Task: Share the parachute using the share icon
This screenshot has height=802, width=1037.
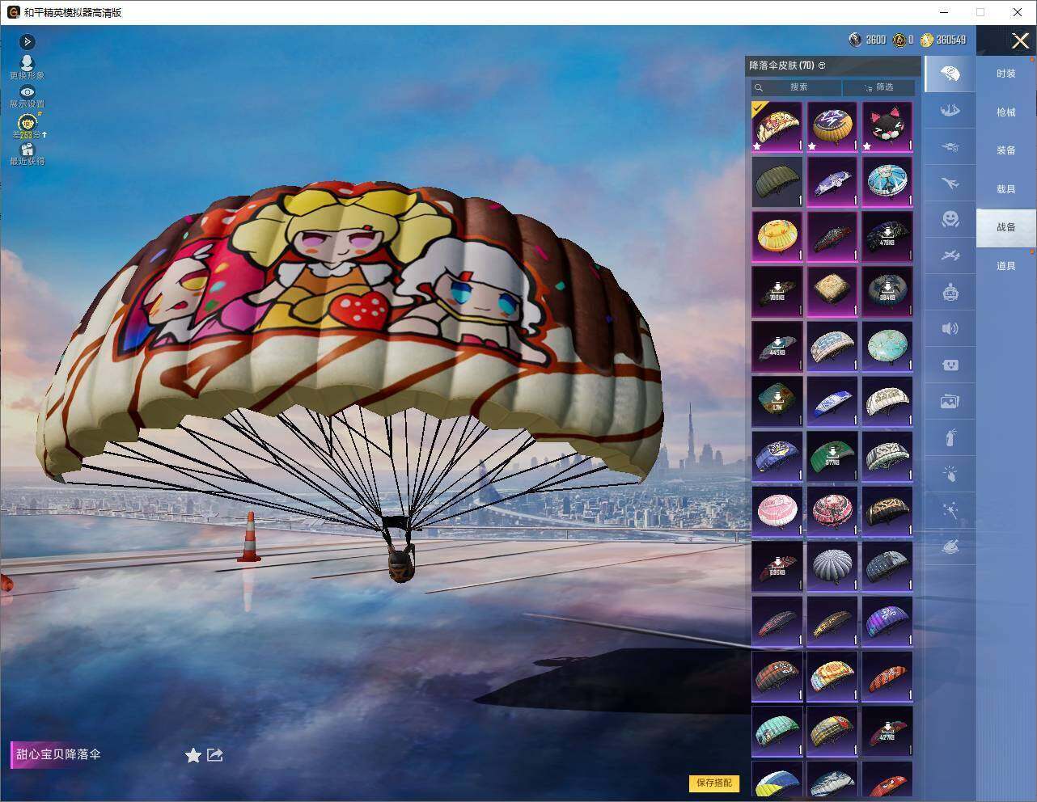Action: pos(215,754)
